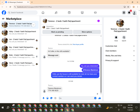Open the Facebook menu grid icon

pyautogui.click(x=124, y=13)
